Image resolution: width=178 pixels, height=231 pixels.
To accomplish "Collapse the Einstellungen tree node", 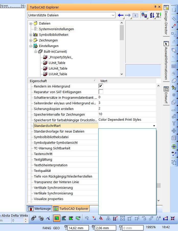I will [x=31, y=46].
